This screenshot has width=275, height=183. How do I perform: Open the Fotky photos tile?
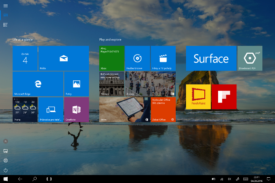click(76, 84)
